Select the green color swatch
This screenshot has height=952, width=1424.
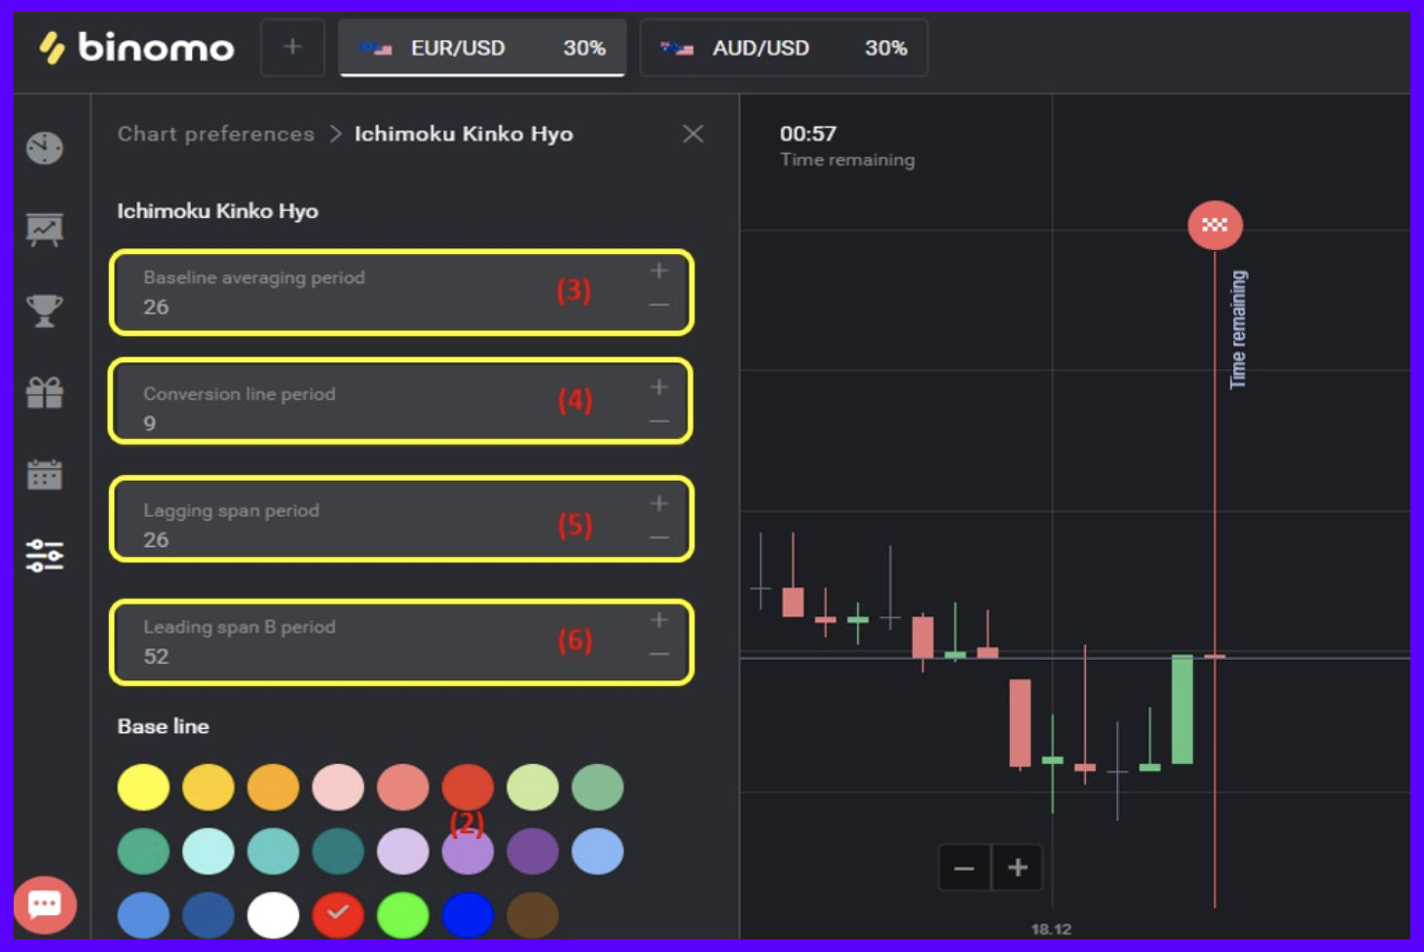[402, 913]
